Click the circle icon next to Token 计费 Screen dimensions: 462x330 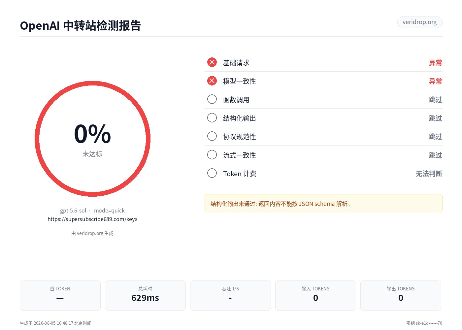click(x=212, y=173)
